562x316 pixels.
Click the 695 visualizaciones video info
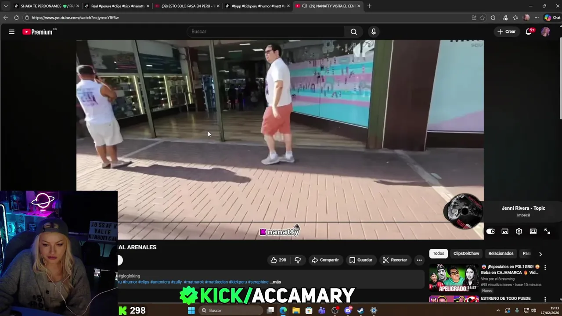511,284
